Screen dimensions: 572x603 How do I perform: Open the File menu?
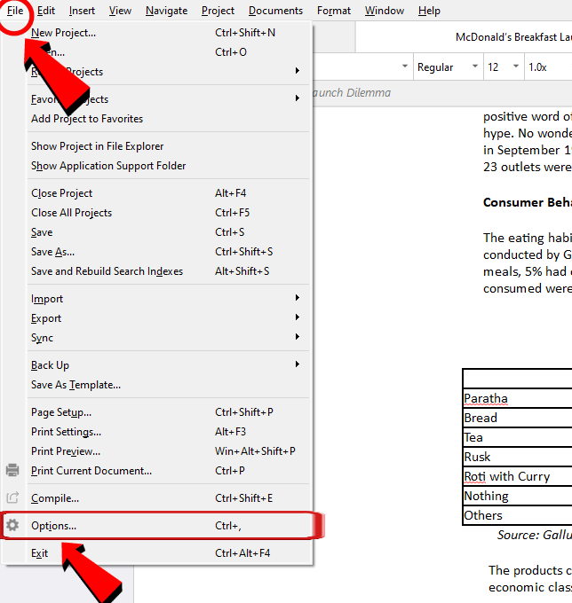click(14, 11)
